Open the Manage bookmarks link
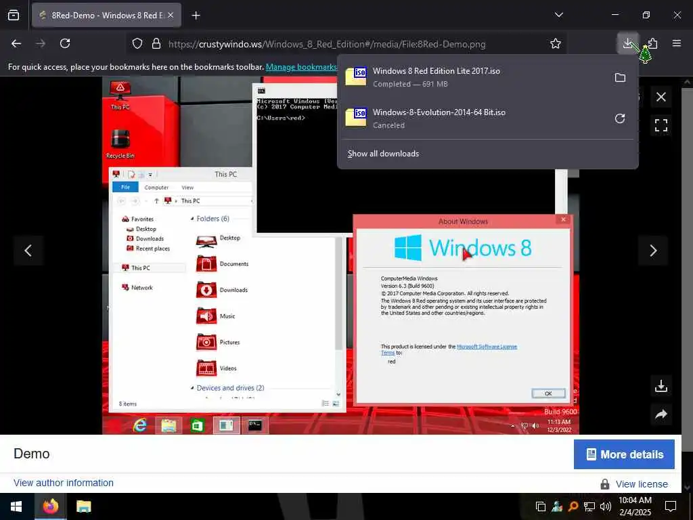The width and height of the screenshot is (693, 520). point(301,67)
